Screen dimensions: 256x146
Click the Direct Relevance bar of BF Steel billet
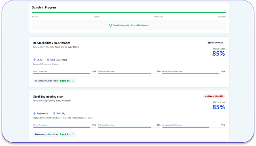(x=64, y=73)
